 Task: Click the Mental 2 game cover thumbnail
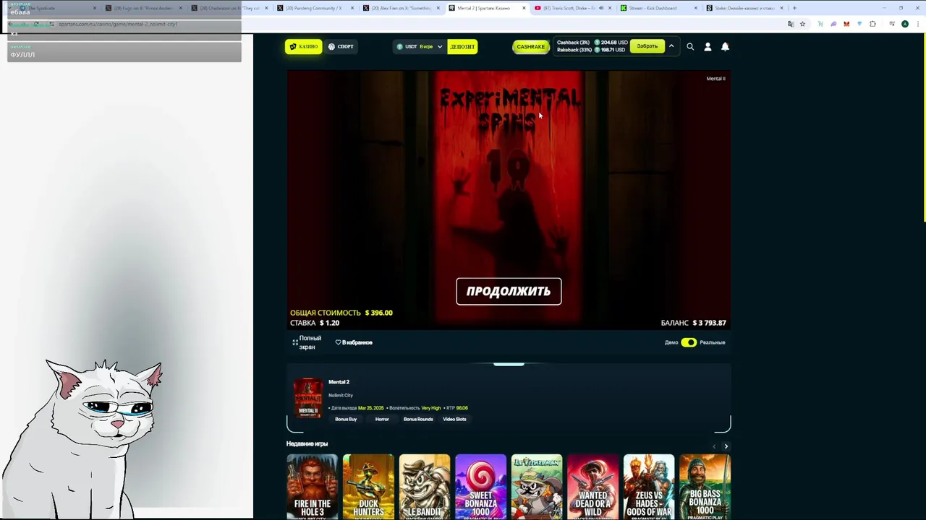308,398
